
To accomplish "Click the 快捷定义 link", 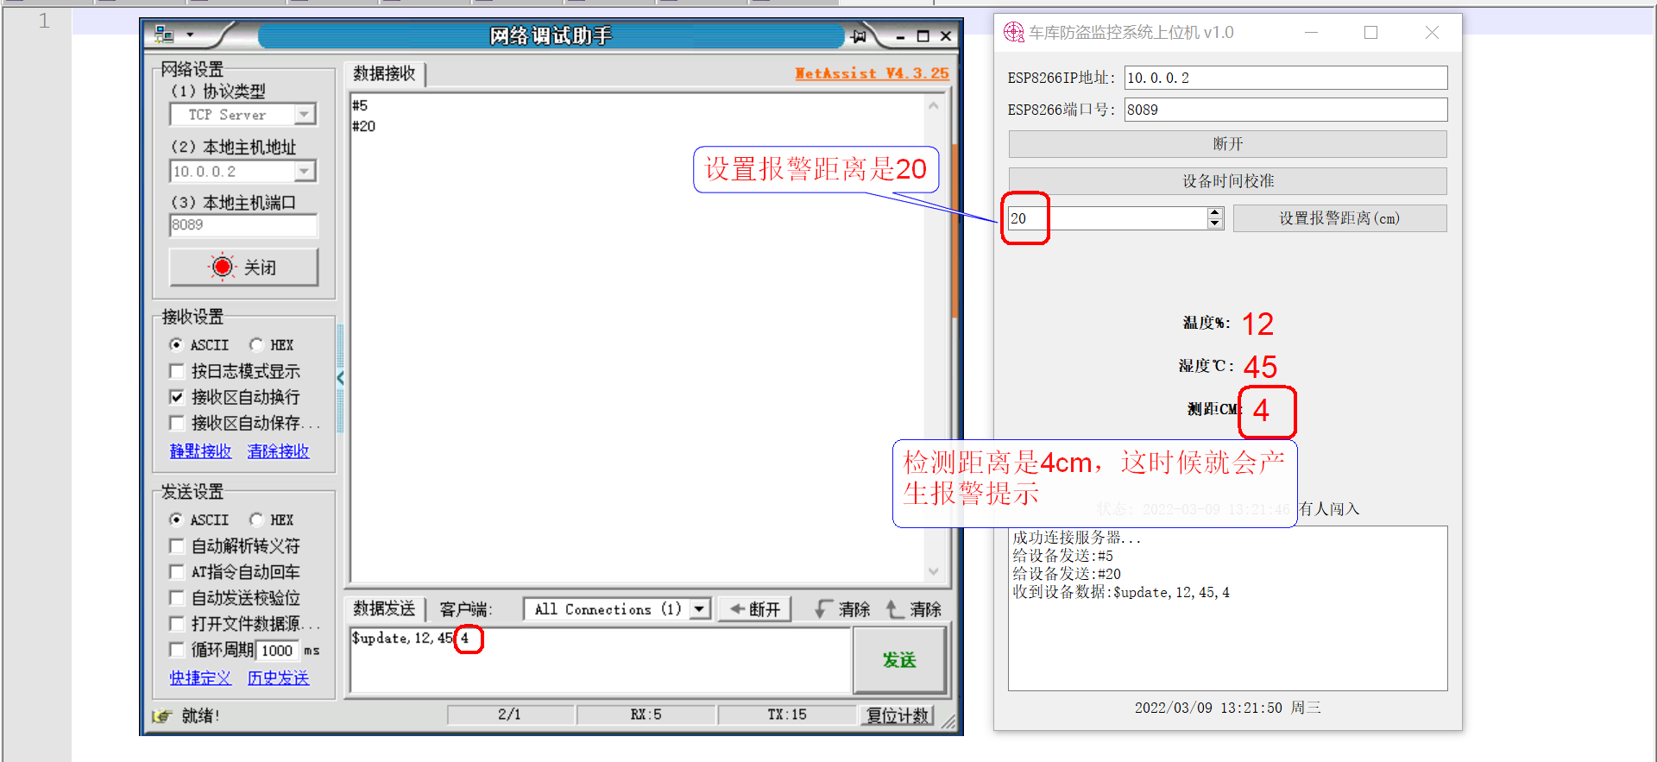I will coord(200,678).
